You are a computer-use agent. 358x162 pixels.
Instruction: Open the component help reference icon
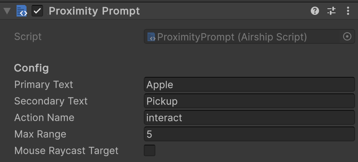point(315,11)
